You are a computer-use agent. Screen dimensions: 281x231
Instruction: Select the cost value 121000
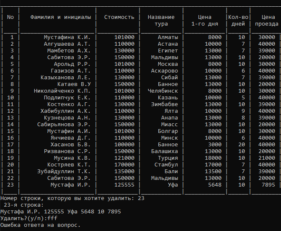(124, 158)
